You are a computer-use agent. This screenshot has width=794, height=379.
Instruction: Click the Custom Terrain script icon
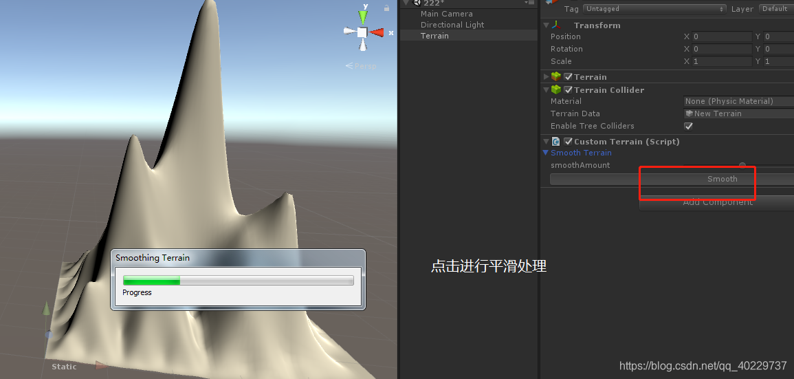556,142
